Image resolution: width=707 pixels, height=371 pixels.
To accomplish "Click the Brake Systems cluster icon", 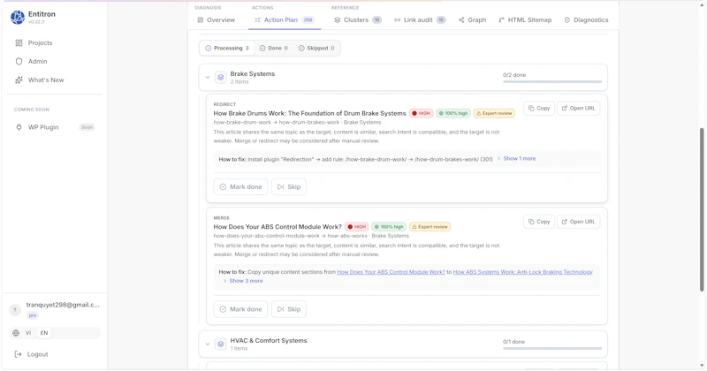I will click(220, 78).
